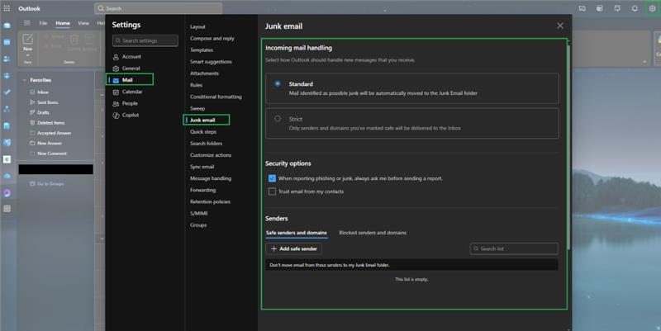Open the more apps grid icon
661x331 pixels.
click(7, 209)
